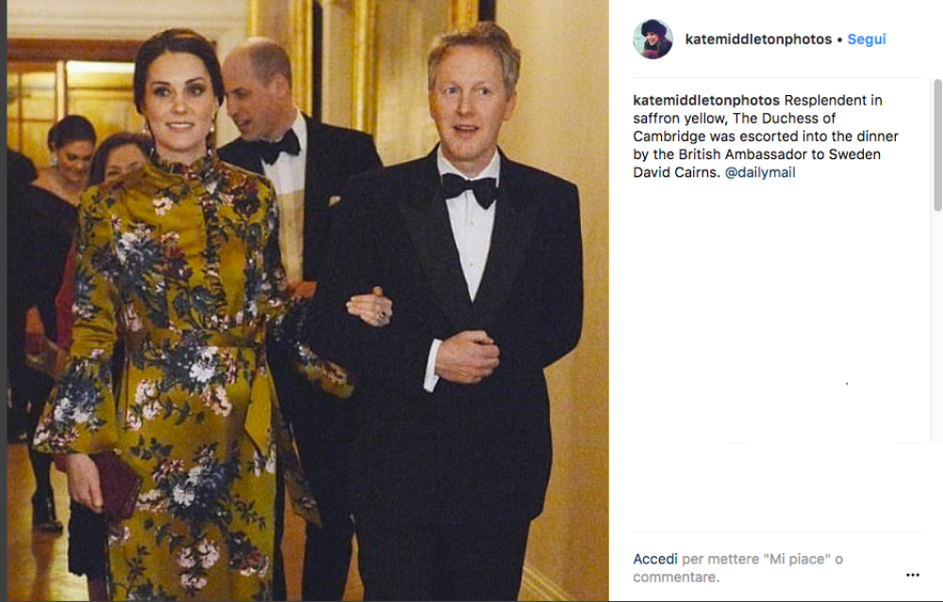The image size is (943, 602).
Task: Open the katemiddletonphotos profile avatar
Action: (x=653, y=39)
